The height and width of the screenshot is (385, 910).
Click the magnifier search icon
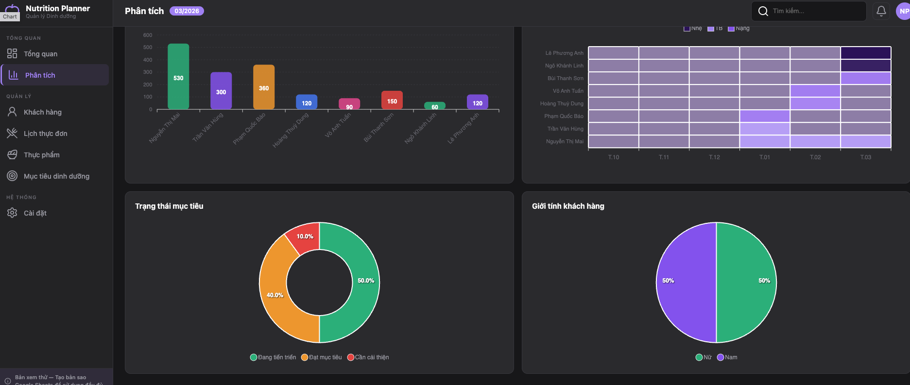pyautogui.click(x=763, y=11)
